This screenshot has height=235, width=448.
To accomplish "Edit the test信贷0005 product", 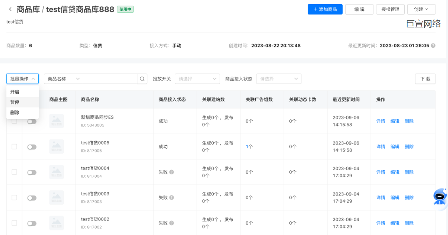I will tap(395, 147).
